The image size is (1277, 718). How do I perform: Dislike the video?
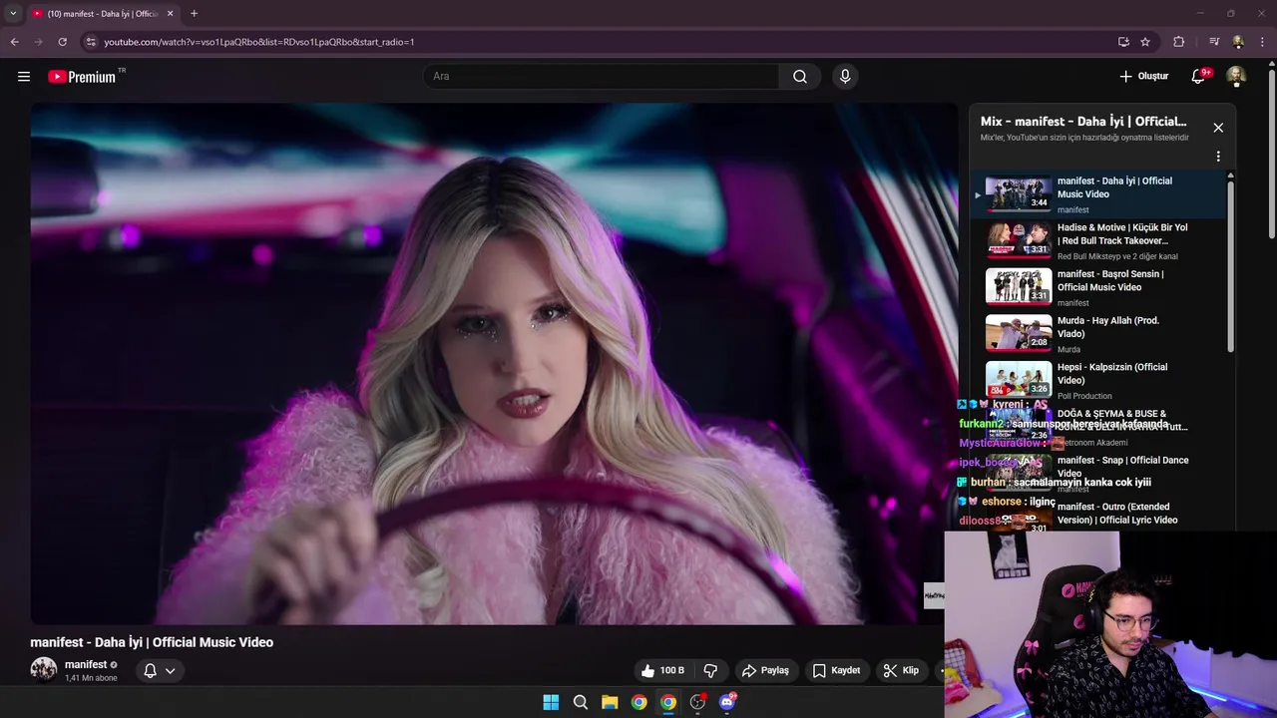click(710, 670)
